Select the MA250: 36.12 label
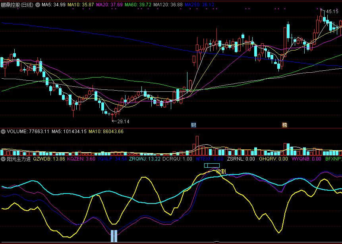The height and width of the screenshot is (244, 342). pos(199,5)
